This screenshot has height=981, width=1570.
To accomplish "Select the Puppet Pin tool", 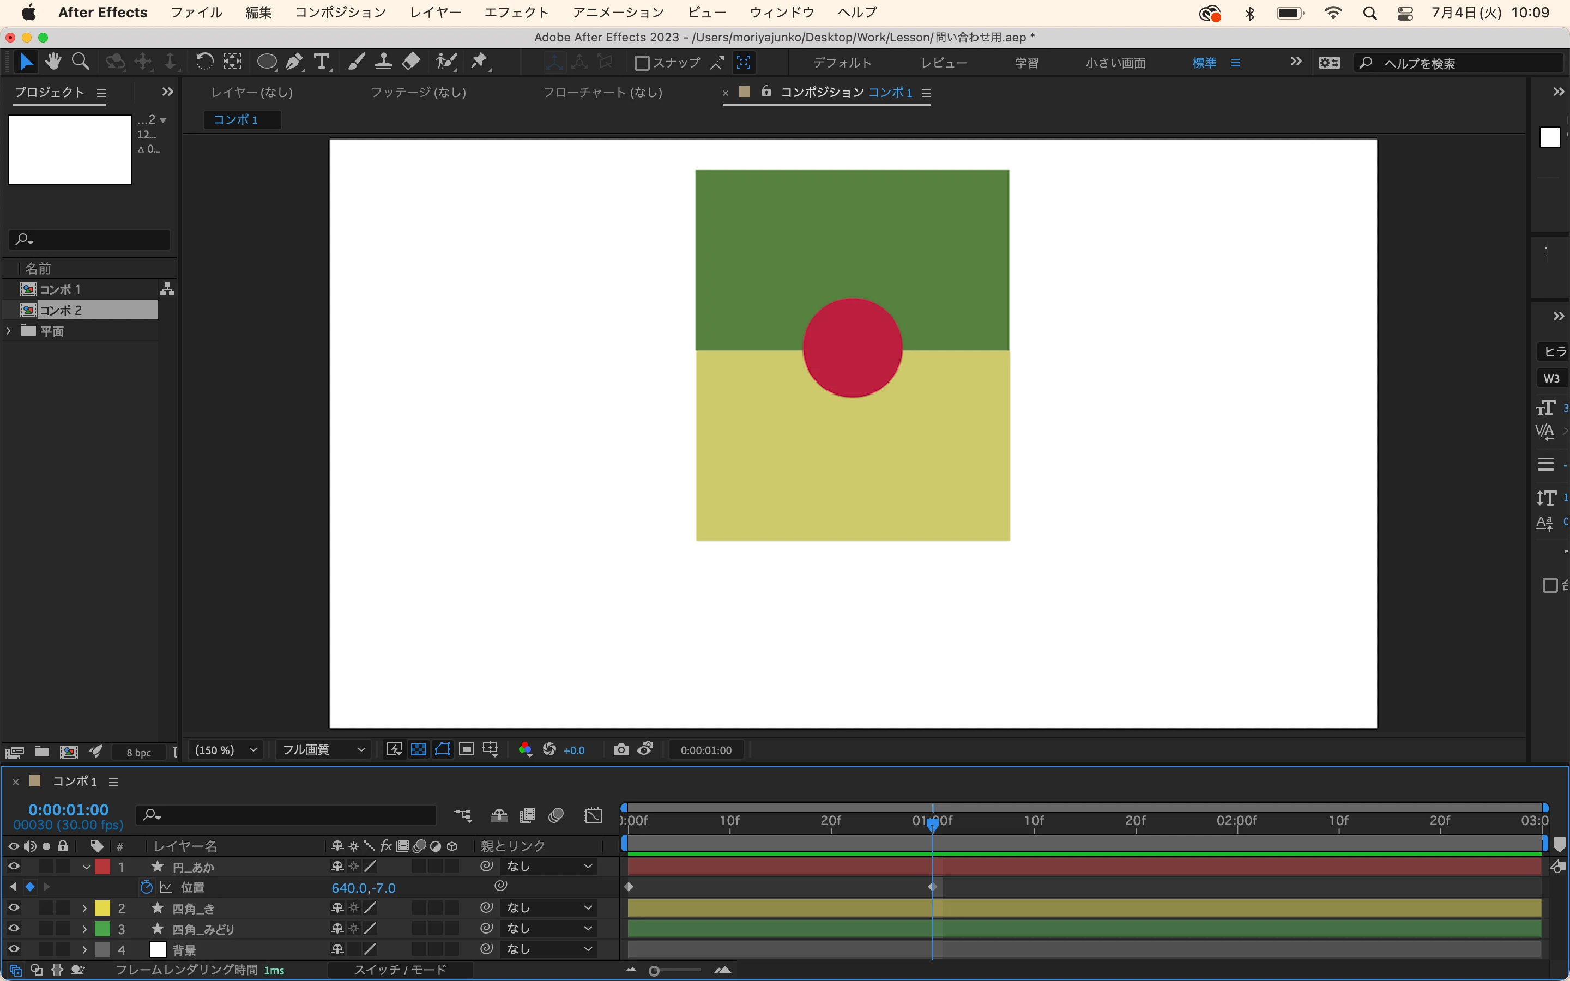I will [x=479, y=62].
